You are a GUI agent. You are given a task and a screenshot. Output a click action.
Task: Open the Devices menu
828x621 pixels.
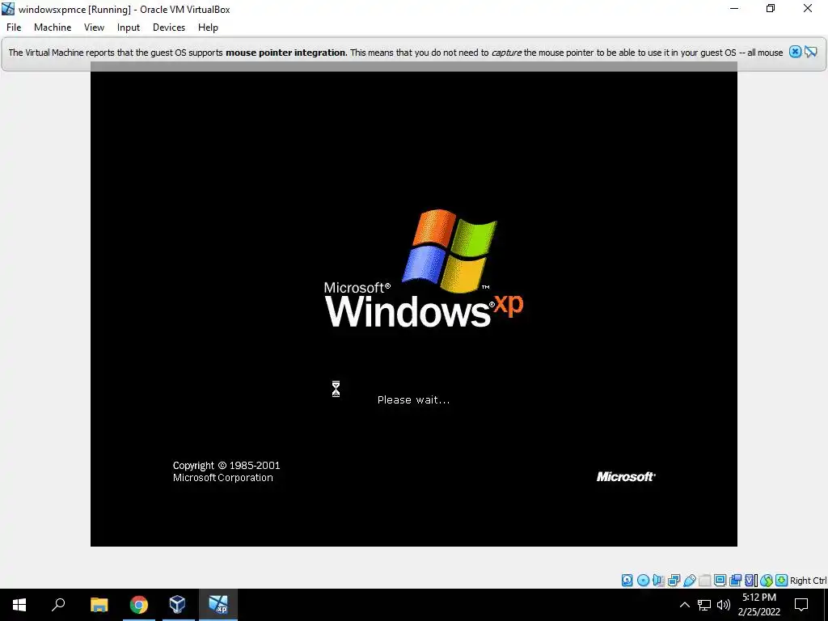169,27
